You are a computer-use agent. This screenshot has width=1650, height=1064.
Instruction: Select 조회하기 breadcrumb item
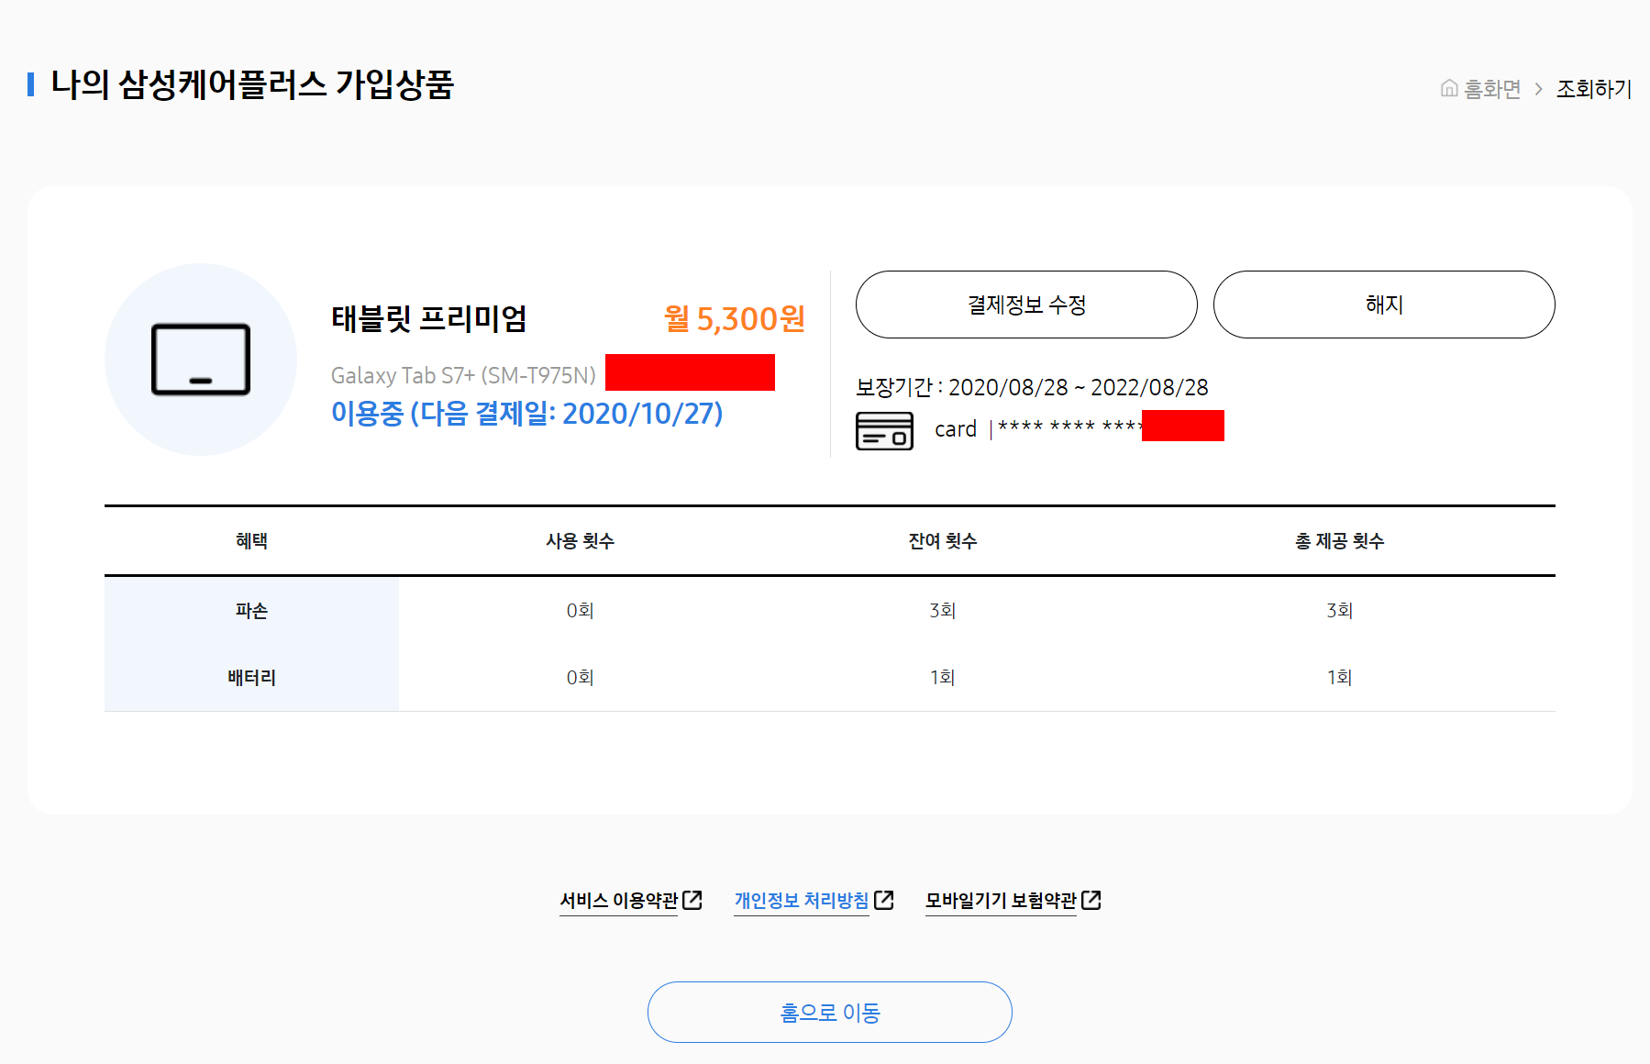[1594, 89]
